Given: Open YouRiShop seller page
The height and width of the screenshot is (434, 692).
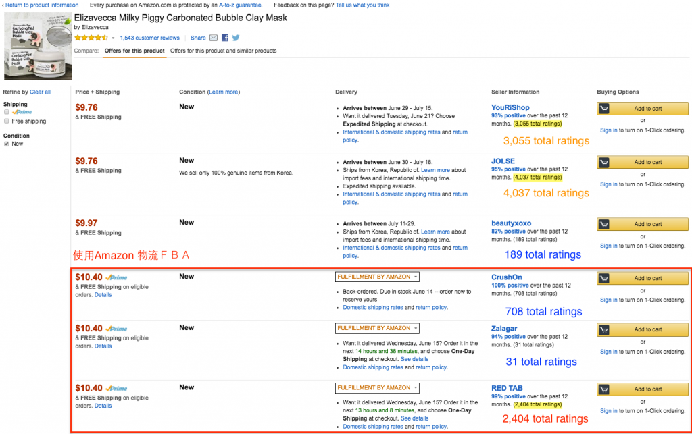Looking at the screenshot, I should click(x=510, y=107).
